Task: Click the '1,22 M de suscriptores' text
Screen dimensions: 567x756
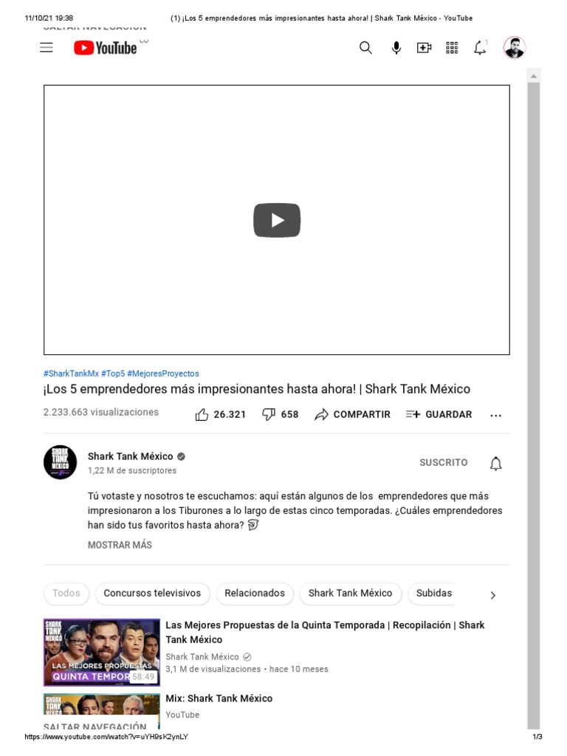Action: point(132,470)
